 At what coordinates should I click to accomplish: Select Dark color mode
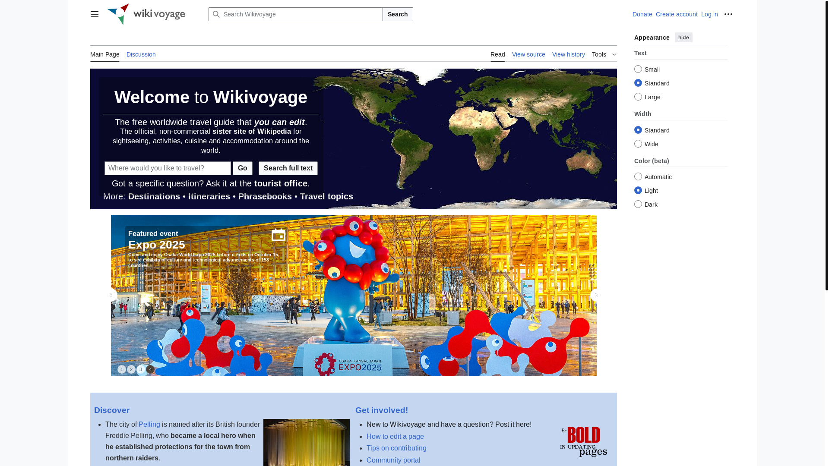click(638, 204)
